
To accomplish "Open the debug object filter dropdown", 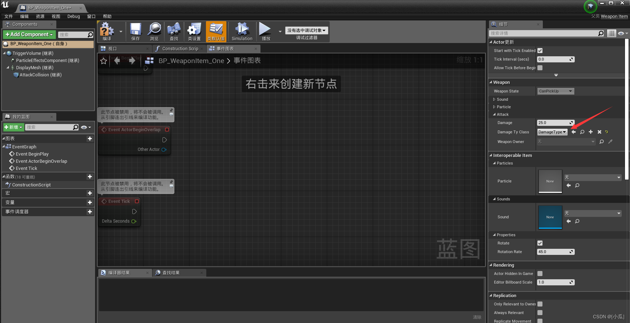I will coord(306,30).
